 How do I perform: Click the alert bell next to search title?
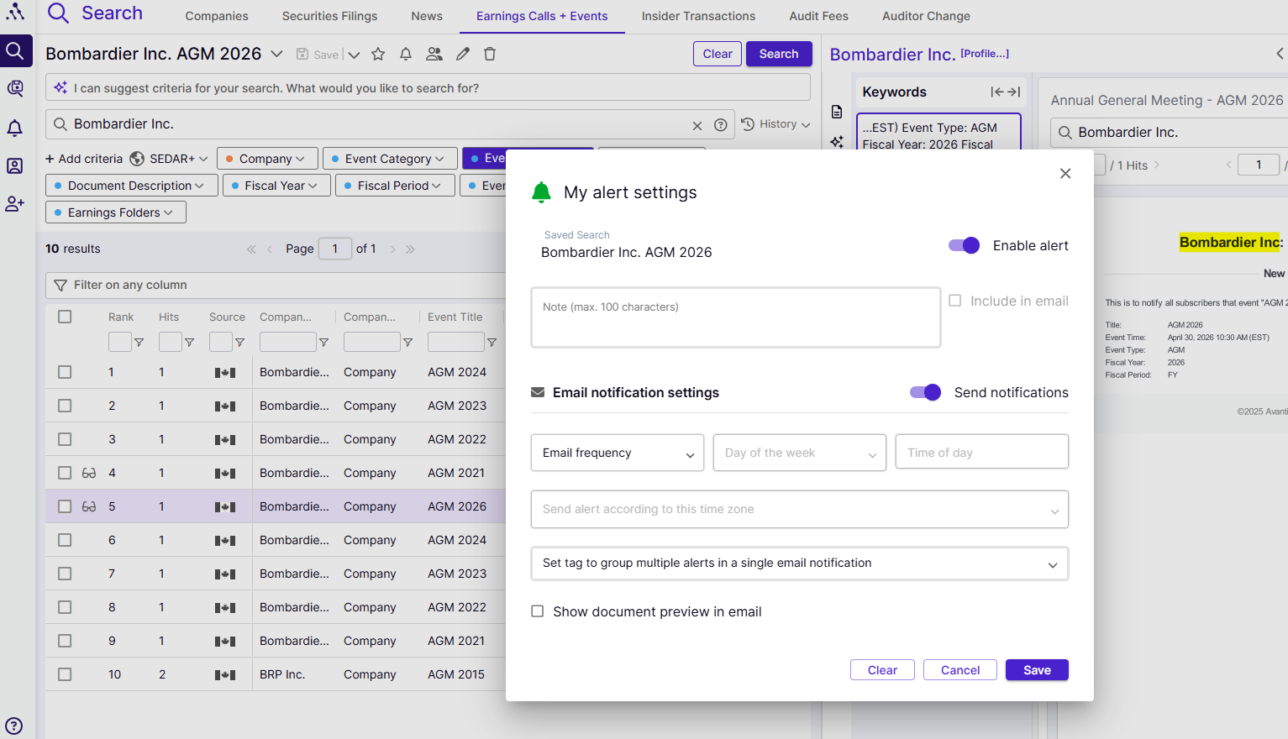coord(406,55)
